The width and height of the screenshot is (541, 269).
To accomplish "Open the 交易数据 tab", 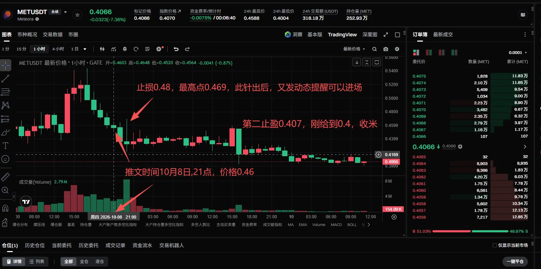I will 53,35.
